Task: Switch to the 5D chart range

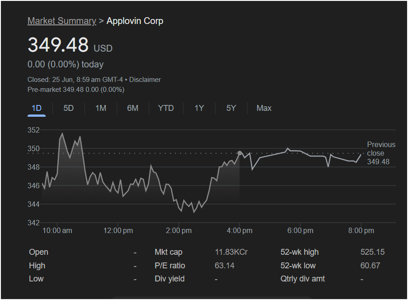Action: pos(69,108)
